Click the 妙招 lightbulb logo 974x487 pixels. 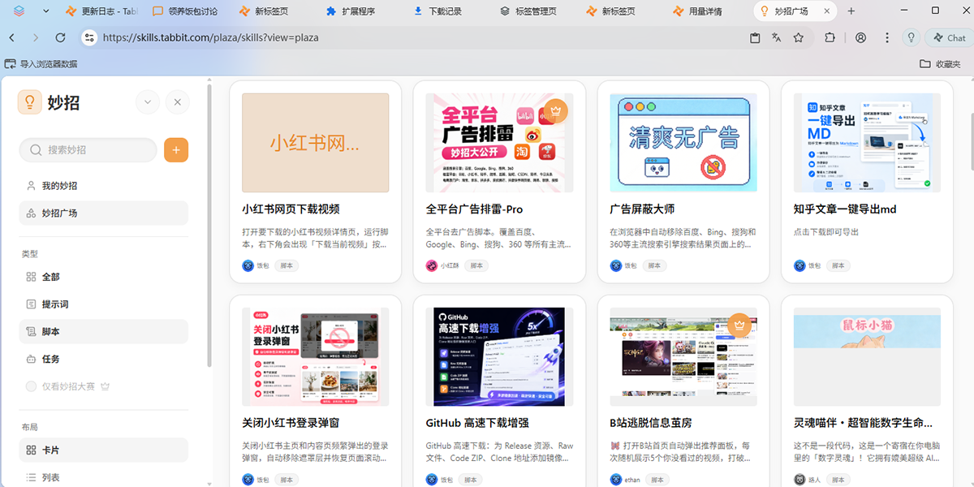click(30, 101)
